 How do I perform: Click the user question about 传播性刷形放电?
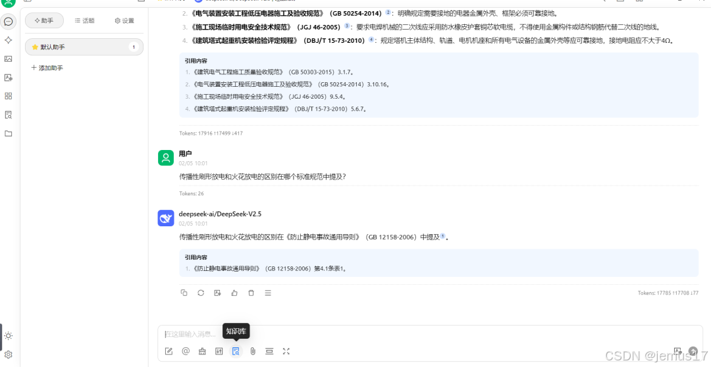[x=263, y=177]
